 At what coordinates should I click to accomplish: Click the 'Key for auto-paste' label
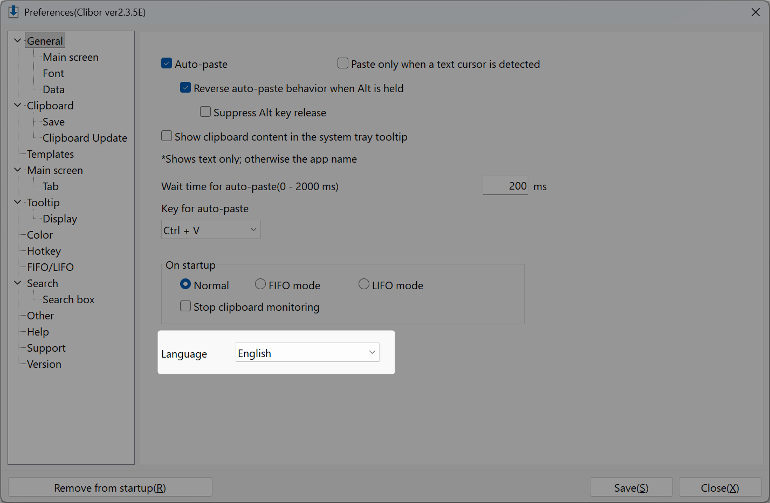coord(205,208)
